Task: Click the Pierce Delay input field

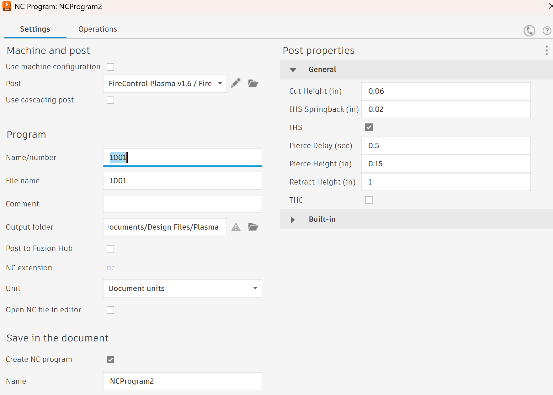Action: coord(445,146)
